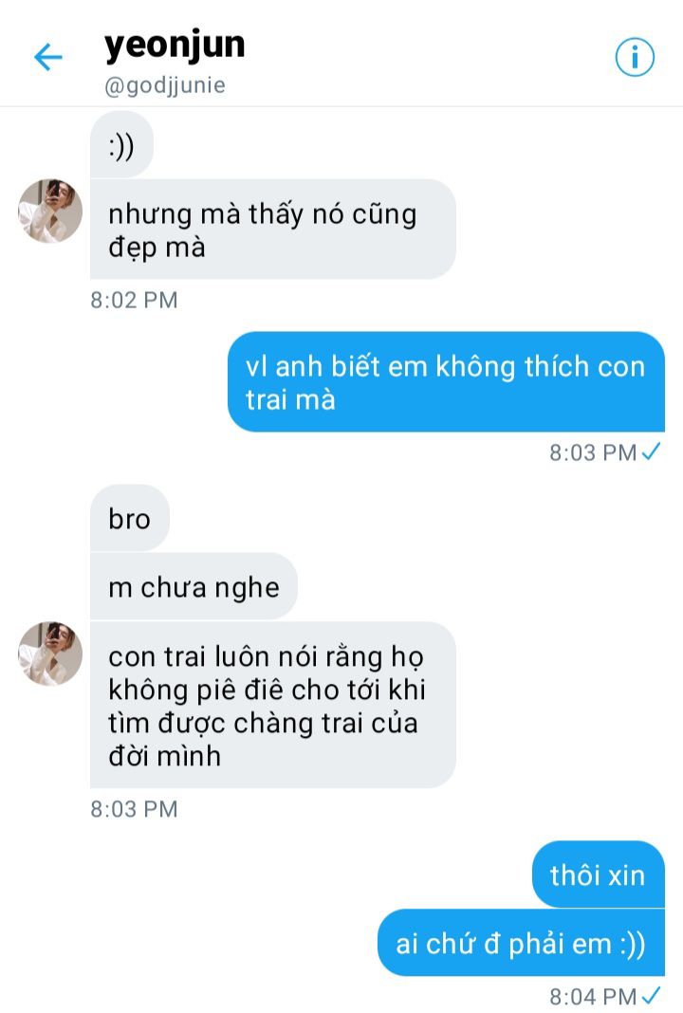Screen dimensions: 683x1013
Task: Select message 'nhưng mà thấy nó cũng đẹp mà'
Action: point(272,230)
